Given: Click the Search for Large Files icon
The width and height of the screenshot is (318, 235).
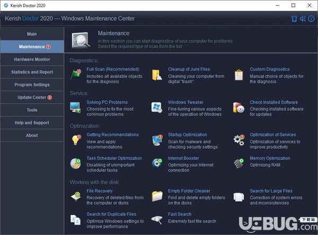Looking at the screenshot, I should (x=238, y=197).
